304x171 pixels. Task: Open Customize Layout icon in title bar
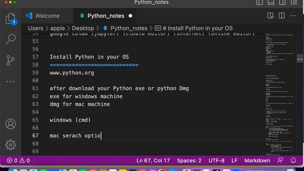coord(294,2)
